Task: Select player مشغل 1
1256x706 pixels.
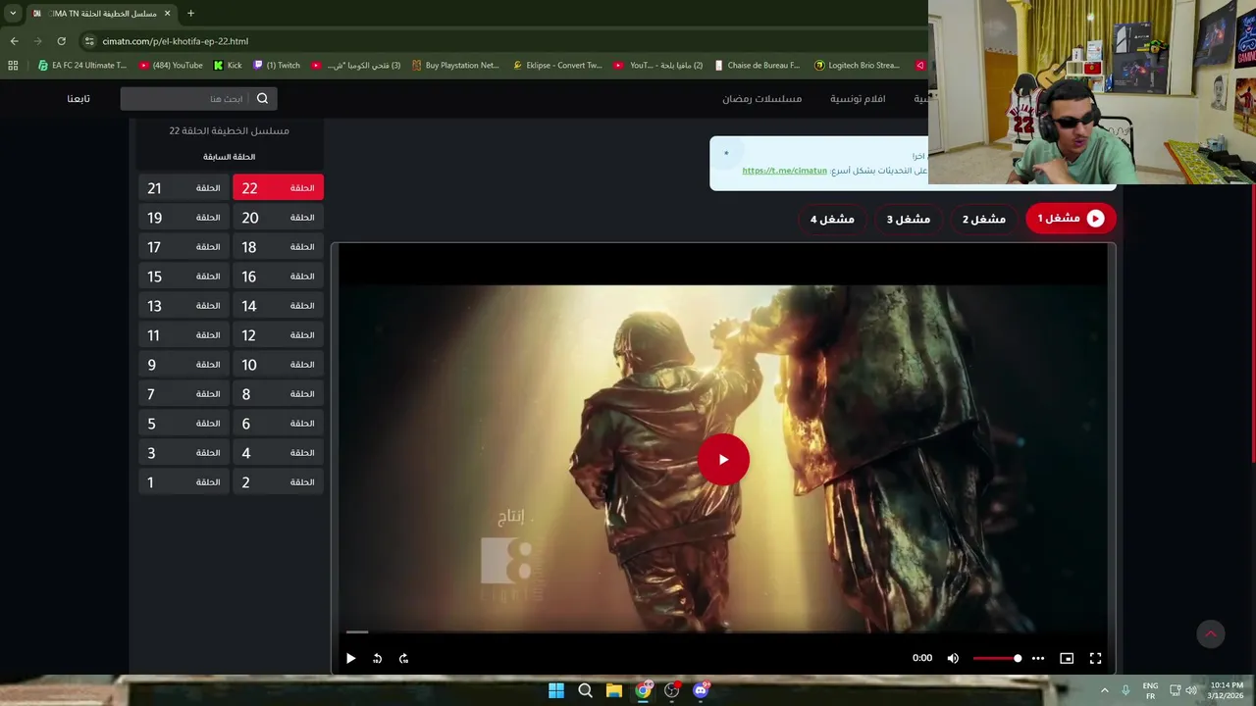Action: (x=1071, y=219)
